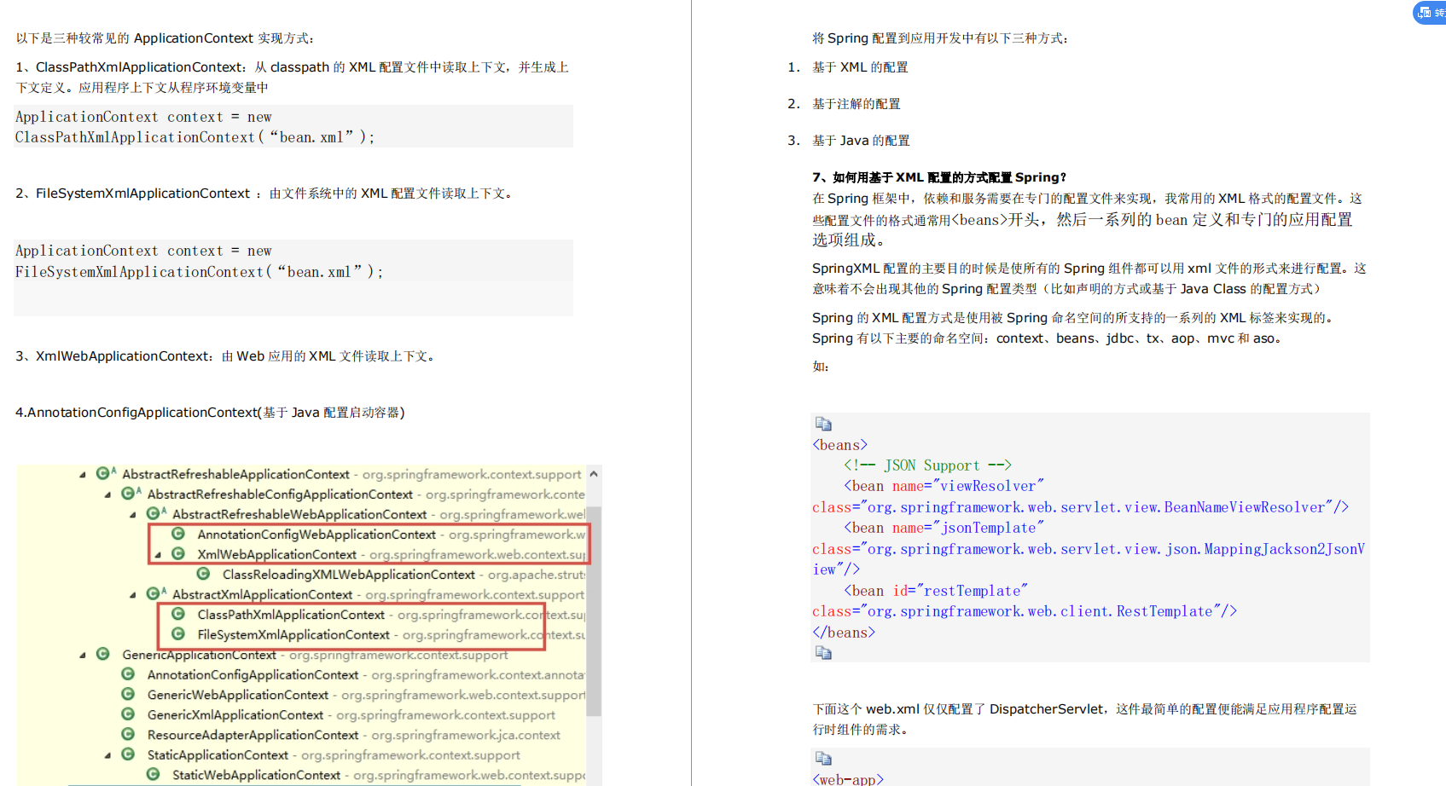Click the code 'ClassPathXmlApplicationContext(“bean.xml”);'
This screenshot has width=1446, height=786.
[195, 137]
